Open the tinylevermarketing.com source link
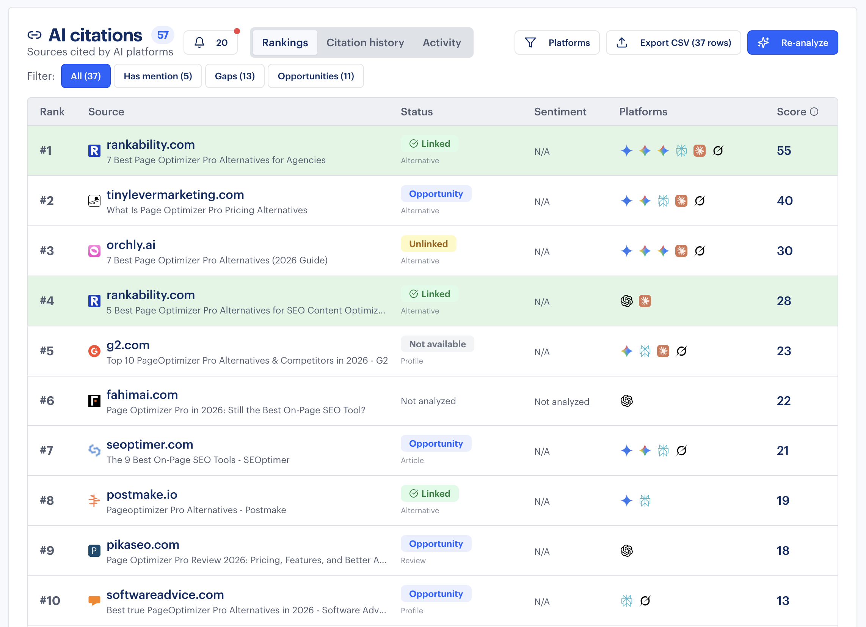The width and height of the screenshot is (866, 627). pyautogui.click(x=175, y=195)
